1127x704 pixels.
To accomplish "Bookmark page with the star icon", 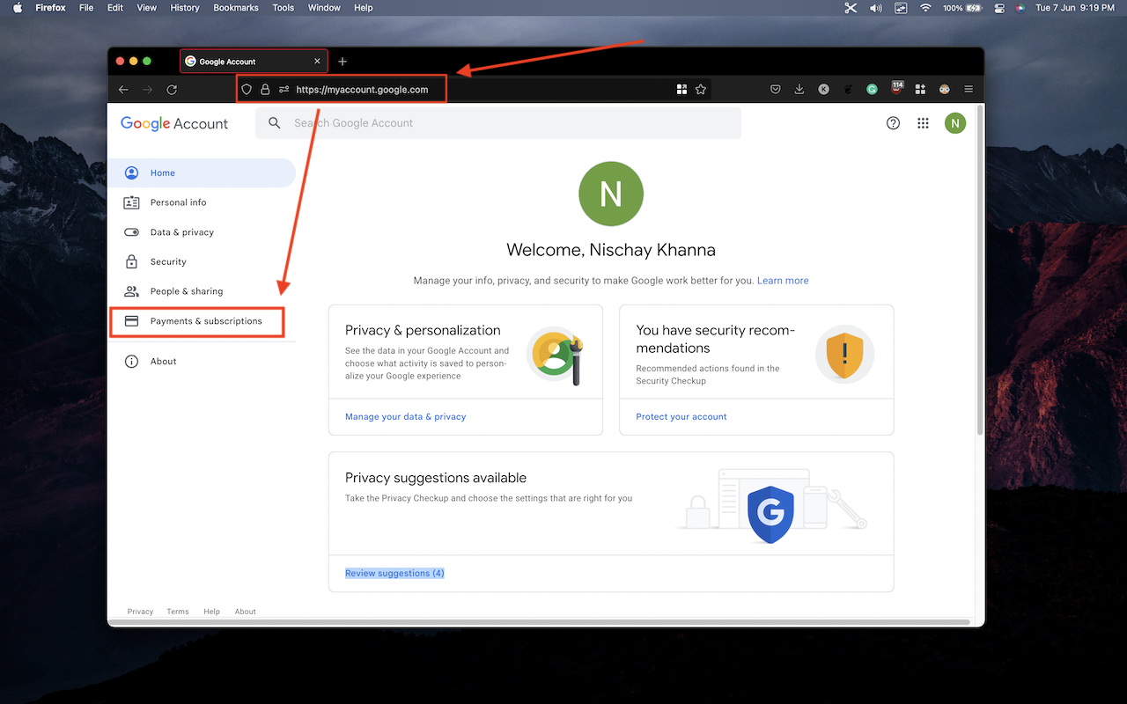I will 701,89.
